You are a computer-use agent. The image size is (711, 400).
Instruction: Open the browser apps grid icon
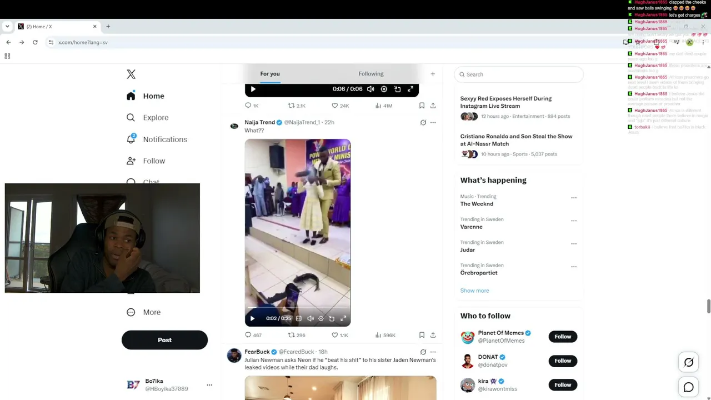pyautogui.click(x=7, y=56)
